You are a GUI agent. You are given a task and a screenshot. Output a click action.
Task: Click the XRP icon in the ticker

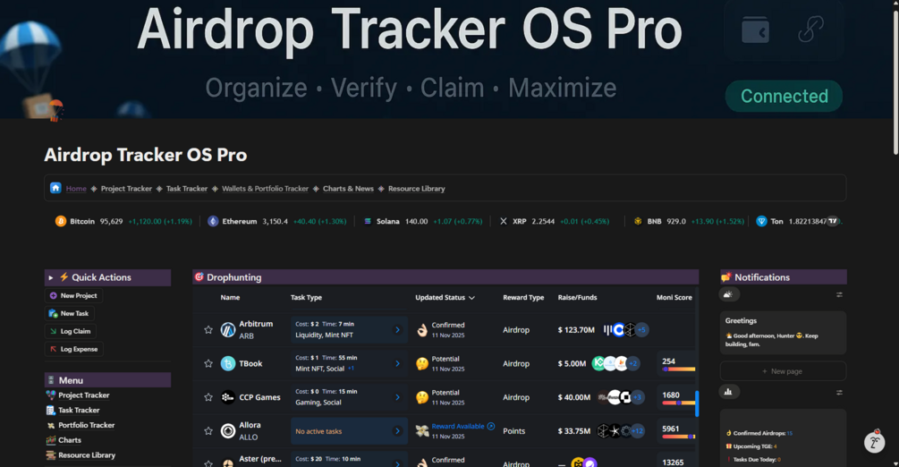click(504, 221)
